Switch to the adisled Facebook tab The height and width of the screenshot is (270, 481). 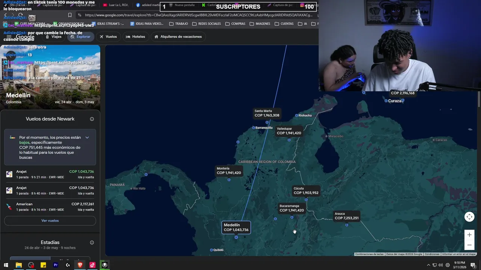148,5
